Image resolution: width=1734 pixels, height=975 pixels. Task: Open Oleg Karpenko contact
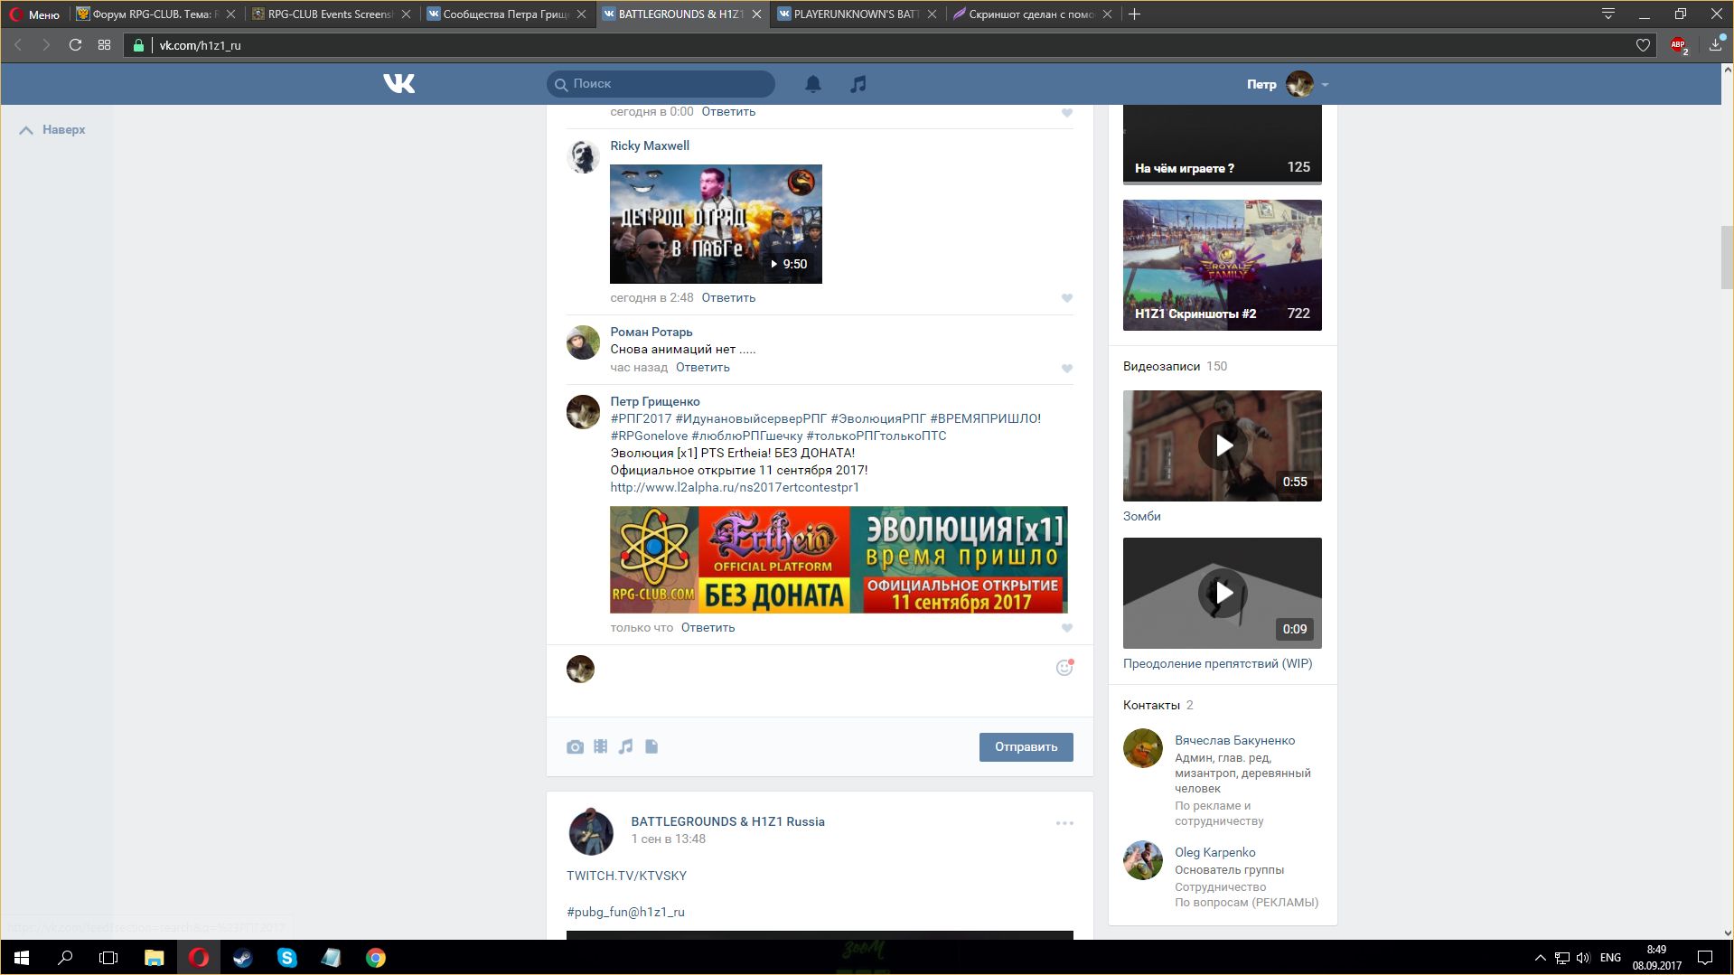click(1214, 853)
